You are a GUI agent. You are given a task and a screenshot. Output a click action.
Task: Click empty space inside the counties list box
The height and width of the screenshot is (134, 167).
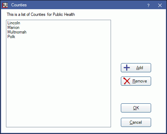pyautogui.click(x=58, y=82)
